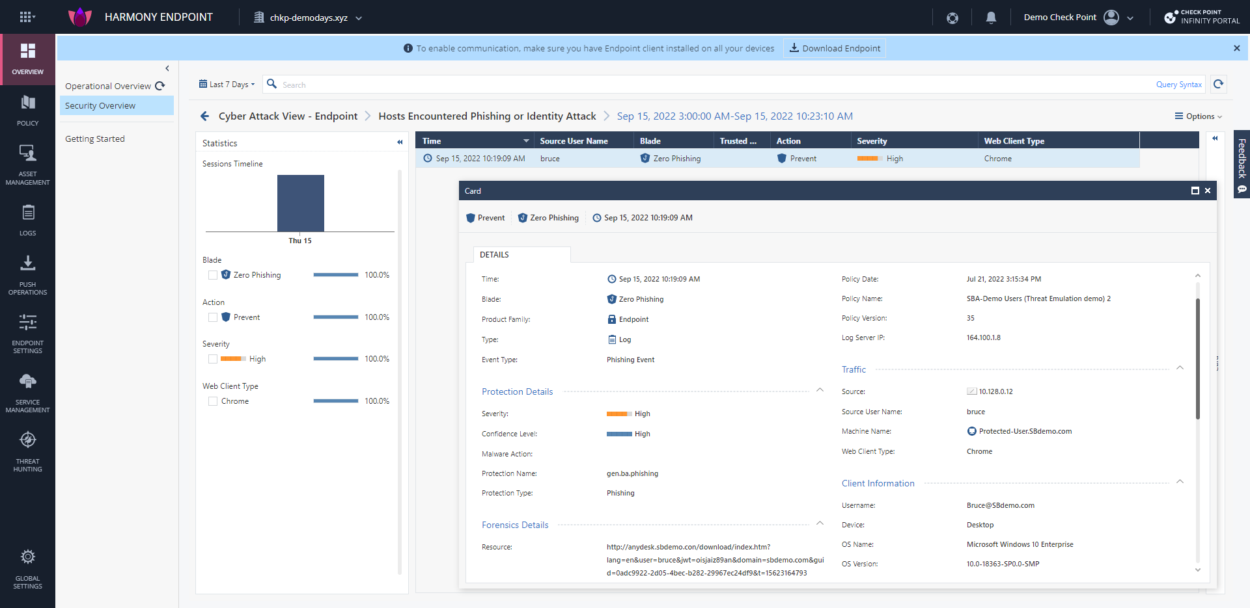Select the Operational Overview menu item
The image size is (1250, 608).
(x=108, y=86)
